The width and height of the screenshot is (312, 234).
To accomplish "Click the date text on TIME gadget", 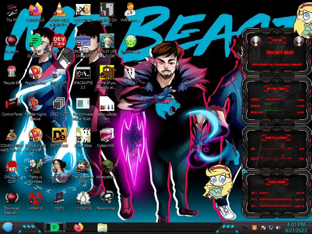I will click(x=277, y=65).
